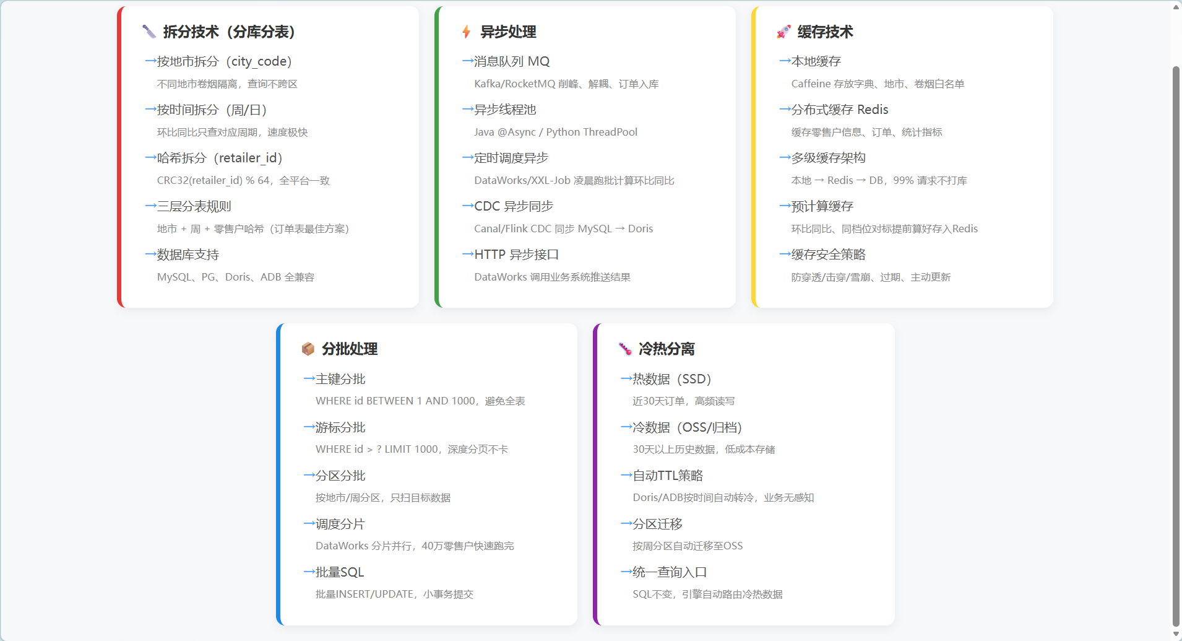The height and width of the screenshot is (641, 1182).
Task: Click the package icon beside 分批处理 title
Action: click(308, 349)
